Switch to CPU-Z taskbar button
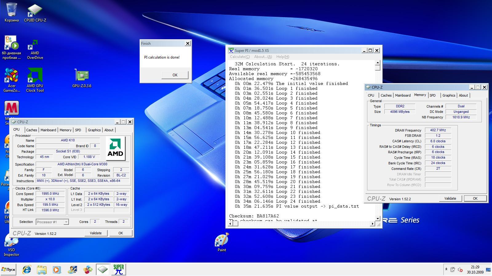This screenshot has width=492, height=276. coord(103,270)
